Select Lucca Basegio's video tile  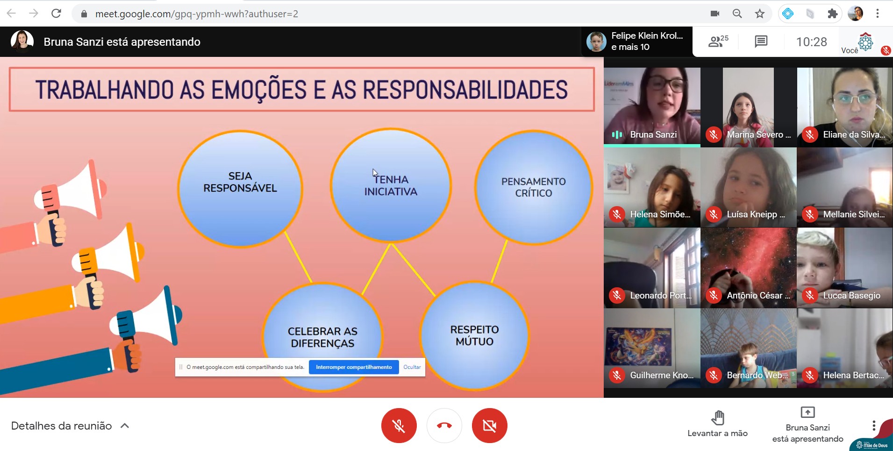844,268
